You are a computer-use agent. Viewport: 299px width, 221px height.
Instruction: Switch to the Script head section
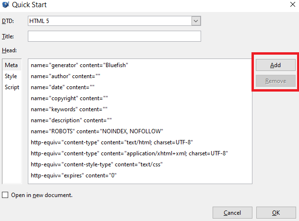12,87
